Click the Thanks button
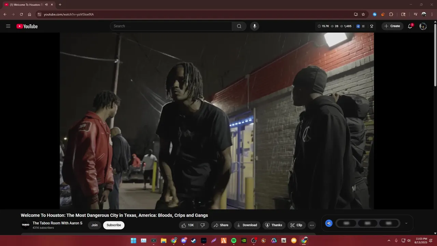 click(274, 225)
